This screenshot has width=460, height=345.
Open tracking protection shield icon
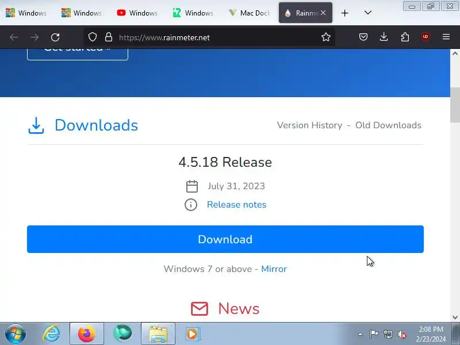pos(93,37)
